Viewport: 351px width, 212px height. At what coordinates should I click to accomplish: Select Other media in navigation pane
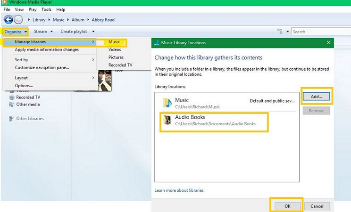(28, 105)
